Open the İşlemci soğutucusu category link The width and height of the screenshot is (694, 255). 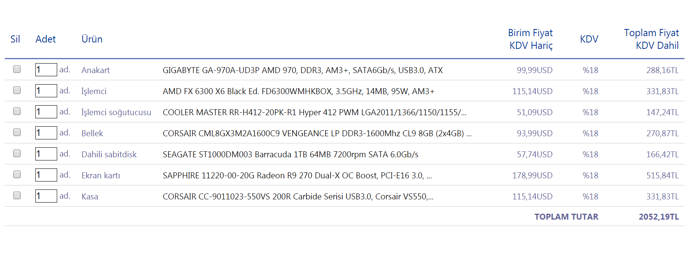point(116,112)
